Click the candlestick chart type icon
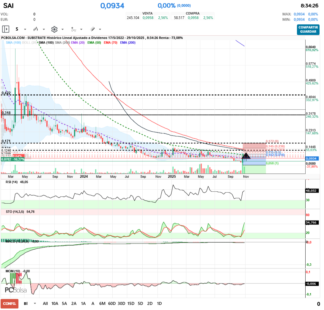Screen dimensions: 324x310 36,29
